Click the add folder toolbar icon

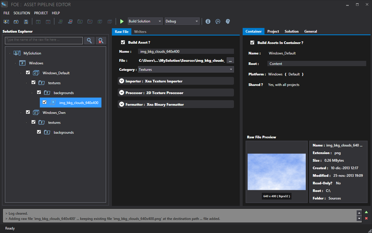[80, 21]
